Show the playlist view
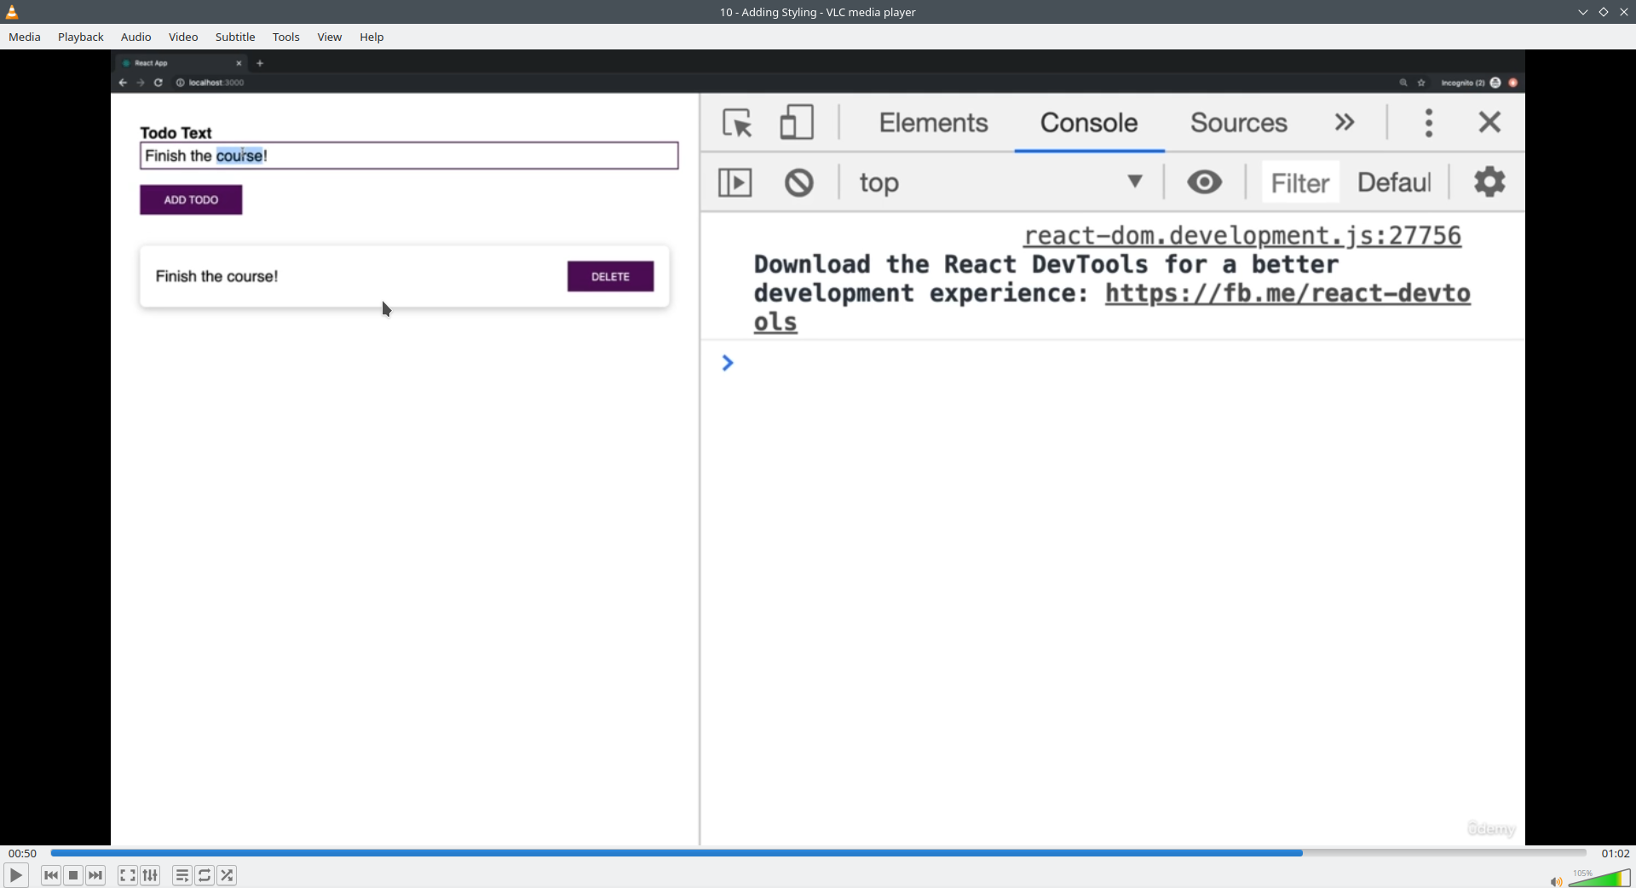1636x888 pixels. point(181,875)
